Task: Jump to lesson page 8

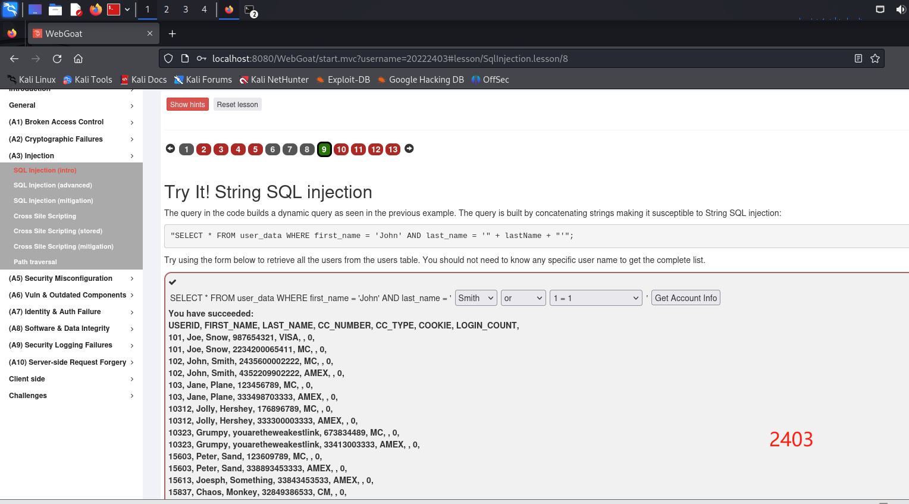Action: [x=307, y=149]
